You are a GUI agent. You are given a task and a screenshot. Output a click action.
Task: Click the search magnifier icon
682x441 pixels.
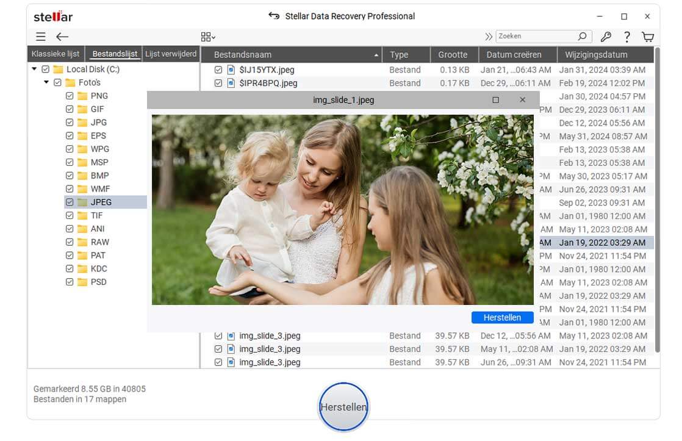[x=583, y=37]
